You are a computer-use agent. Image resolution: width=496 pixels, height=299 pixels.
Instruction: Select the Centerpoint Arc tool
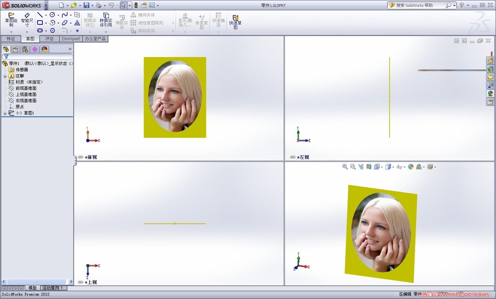click(x=52, y=23)
